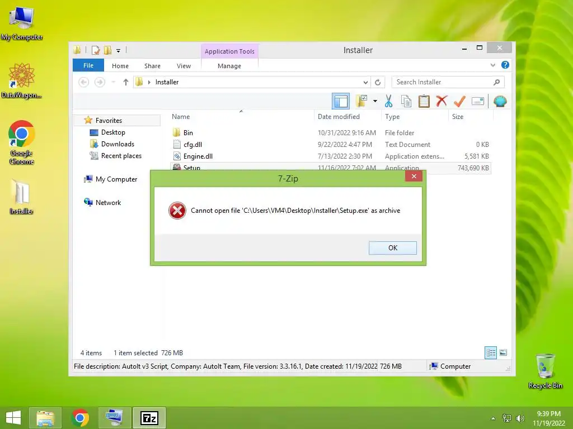The height and width of the screenshot is (429, 573).
Task: Toggle the navigation pane toolbar button
Action: pos(341,101)
